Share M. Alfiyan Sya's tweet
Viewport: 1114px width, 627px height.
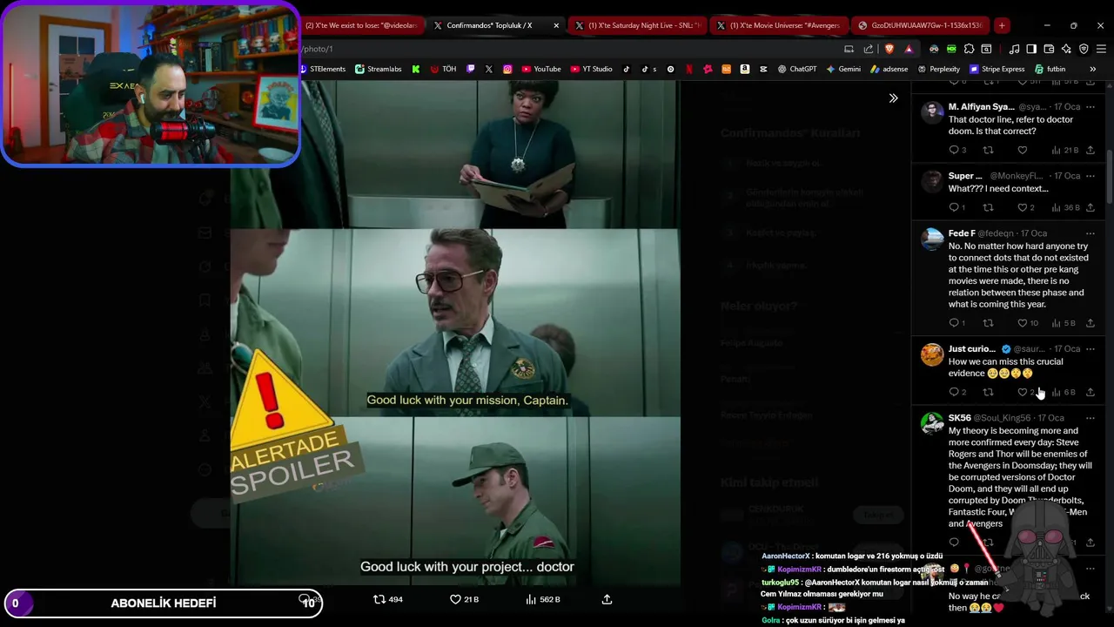[1090, 150]
